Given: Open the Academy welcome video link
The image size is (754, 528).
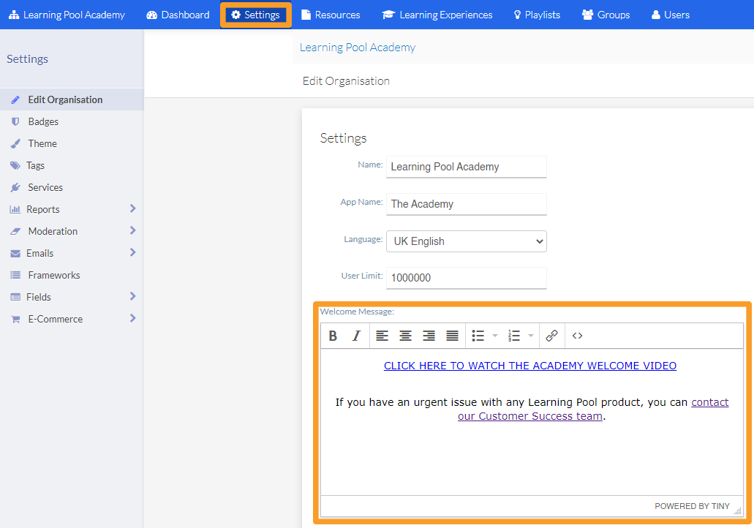Looking at the screenshot, I should pos(530,366).
